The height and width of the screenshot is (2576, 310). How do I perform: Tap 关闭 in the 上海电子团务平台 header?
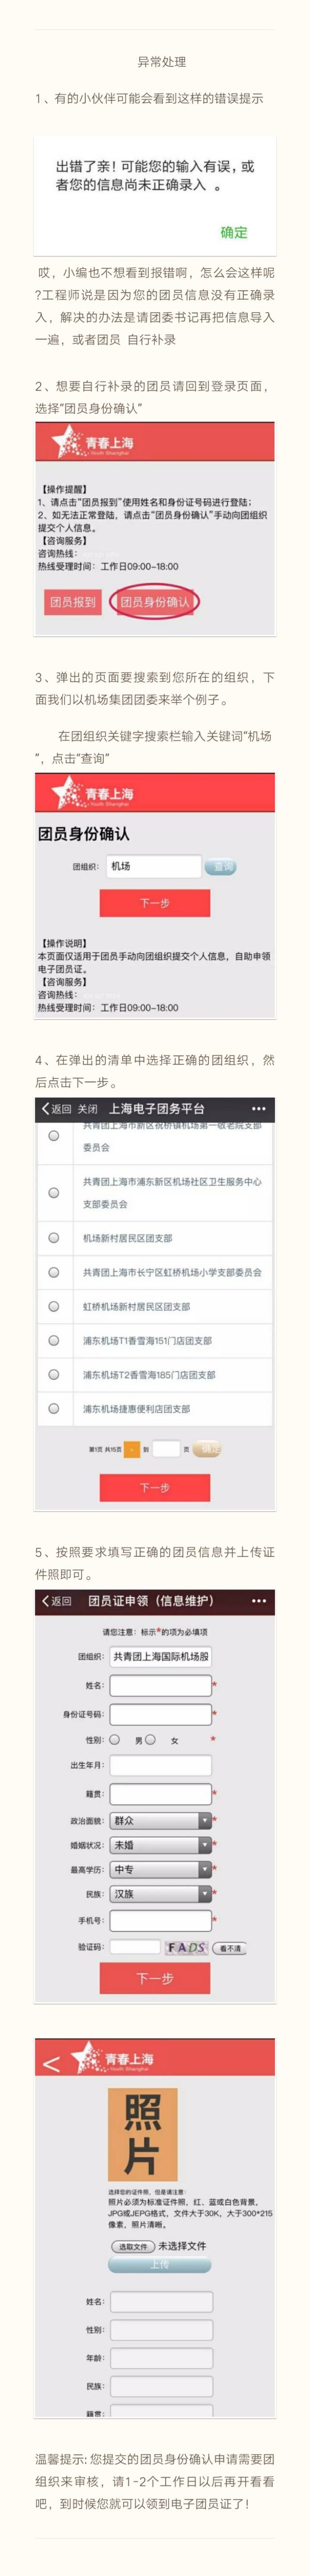point(88,1108)
